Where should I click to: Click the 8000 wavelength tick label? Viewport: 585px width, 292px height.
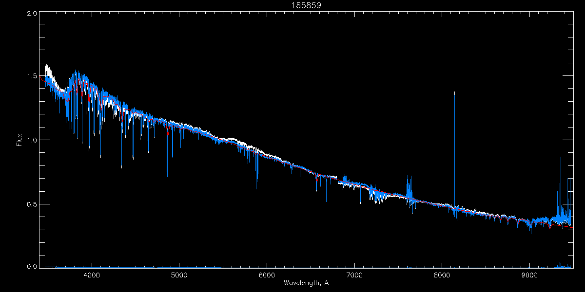click(x=442, y=275)
